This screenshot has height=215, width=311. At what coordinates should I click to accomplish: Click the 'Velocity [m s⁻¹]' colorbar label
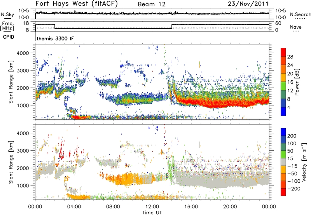304,162
